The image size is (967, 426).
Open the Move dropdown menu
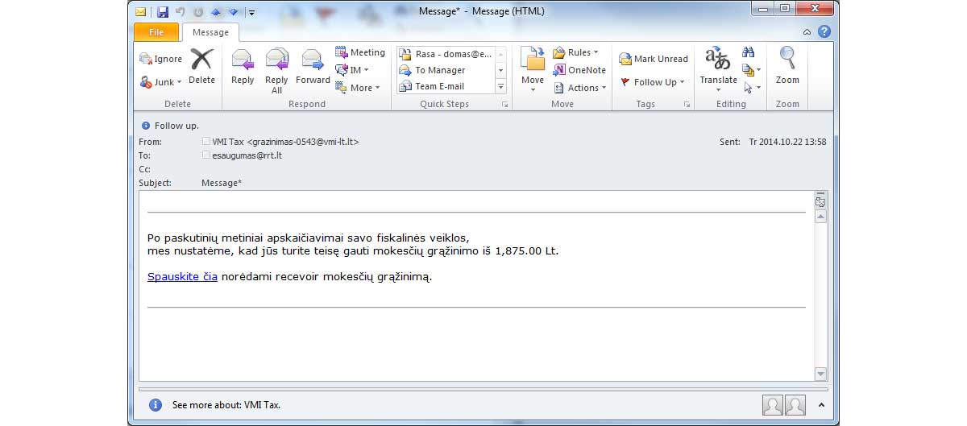point(533,70)
